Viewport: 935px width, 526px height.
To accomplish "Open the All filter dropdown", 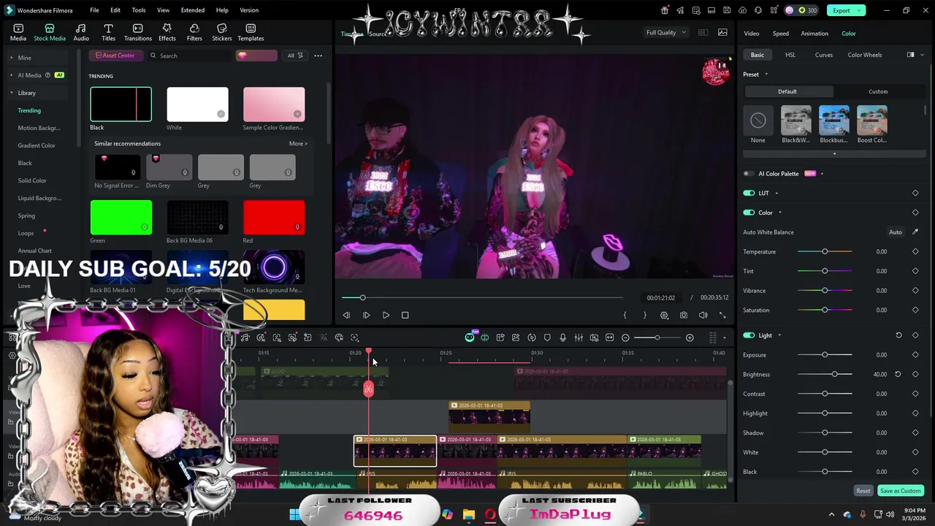I will click(295, 56).
